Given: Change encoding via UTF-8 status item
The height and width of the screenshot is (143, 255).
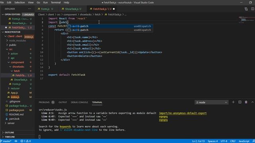Looking at the screenshot, I should tap(224, 141).
